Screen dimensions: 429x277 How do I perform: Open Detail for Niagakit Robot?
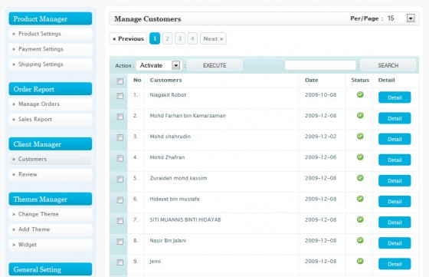point(395,97)
